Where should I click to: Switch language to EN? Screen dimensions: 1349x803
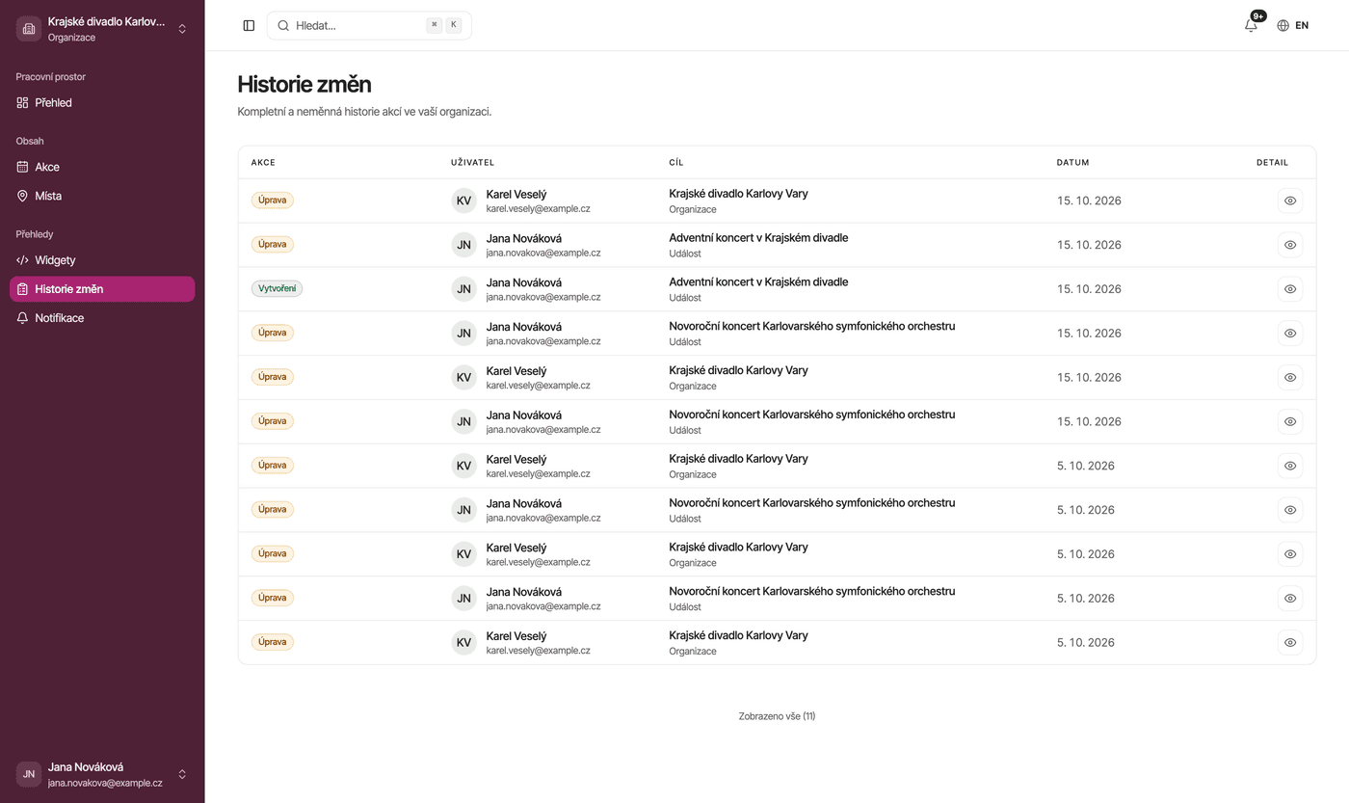[x=1302, y=26]
